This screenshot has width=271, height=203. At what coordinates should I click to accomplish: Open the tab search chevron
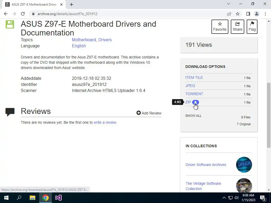point(228,4)
